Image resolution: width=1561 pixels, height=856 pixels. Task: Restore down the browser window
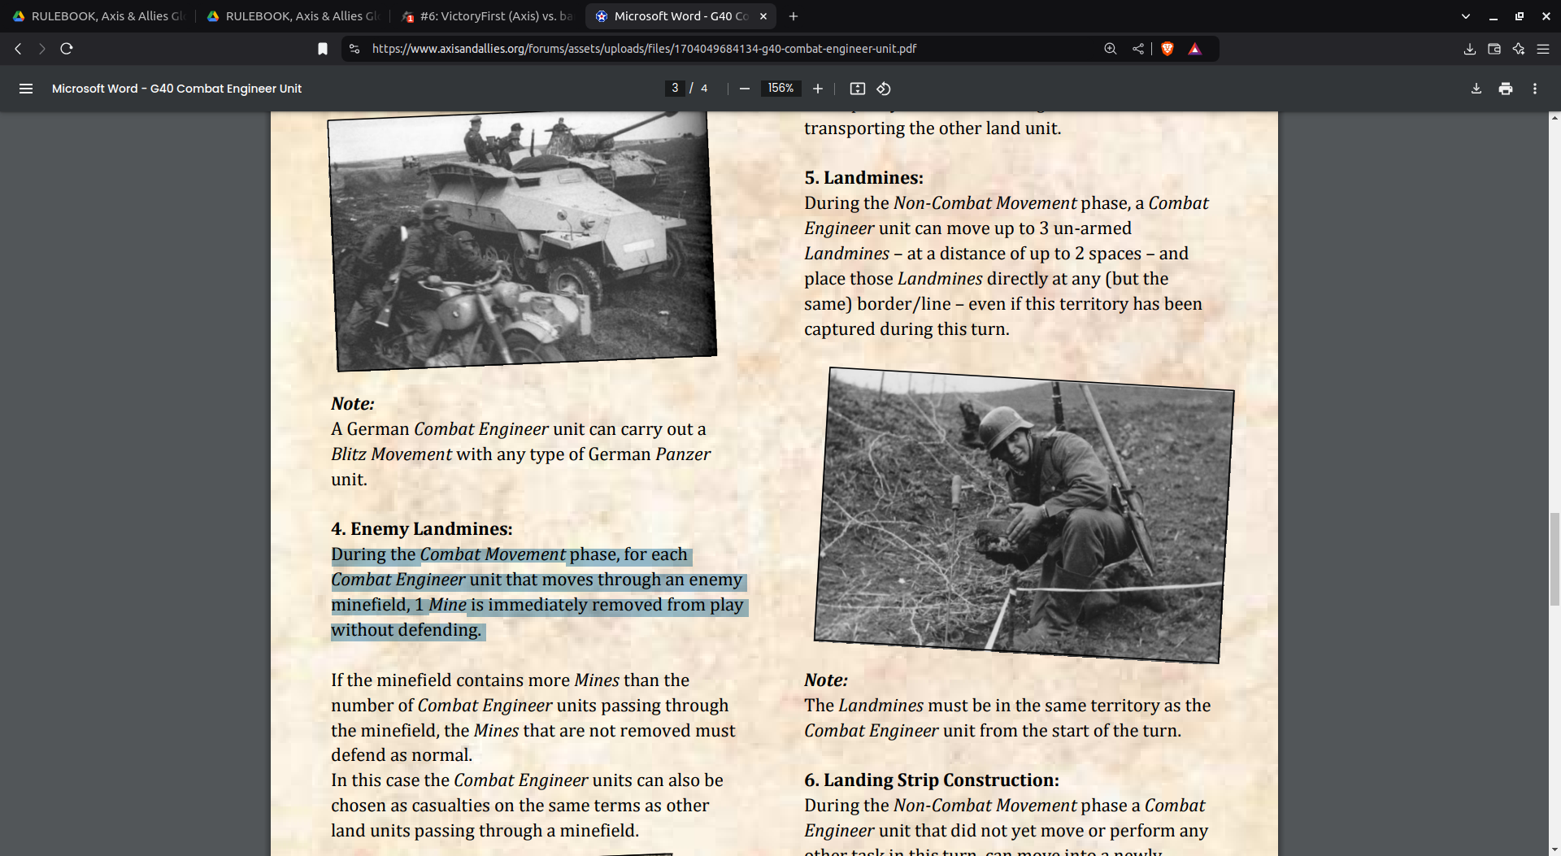point(1520,16)
